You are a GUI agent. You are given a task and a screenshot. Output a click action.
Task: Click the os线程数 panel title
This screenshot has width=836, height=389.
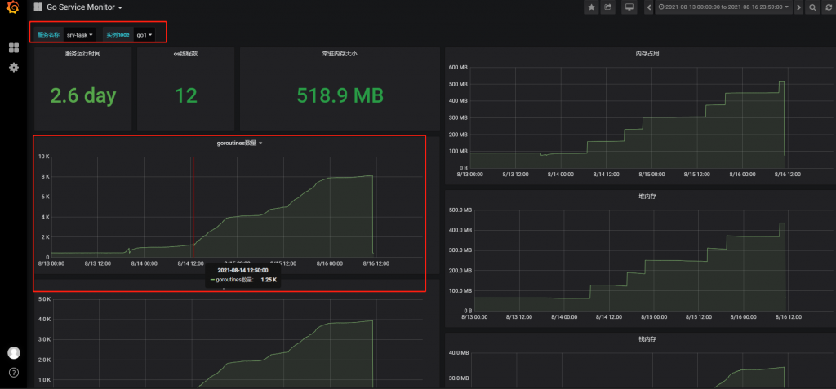pyautogui.click(x=185, y=53)
